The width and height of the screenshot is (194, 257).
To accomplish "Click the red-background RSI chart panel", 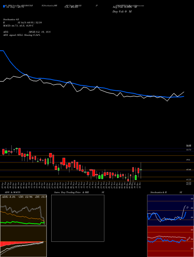I will click(x=170, y=241).
